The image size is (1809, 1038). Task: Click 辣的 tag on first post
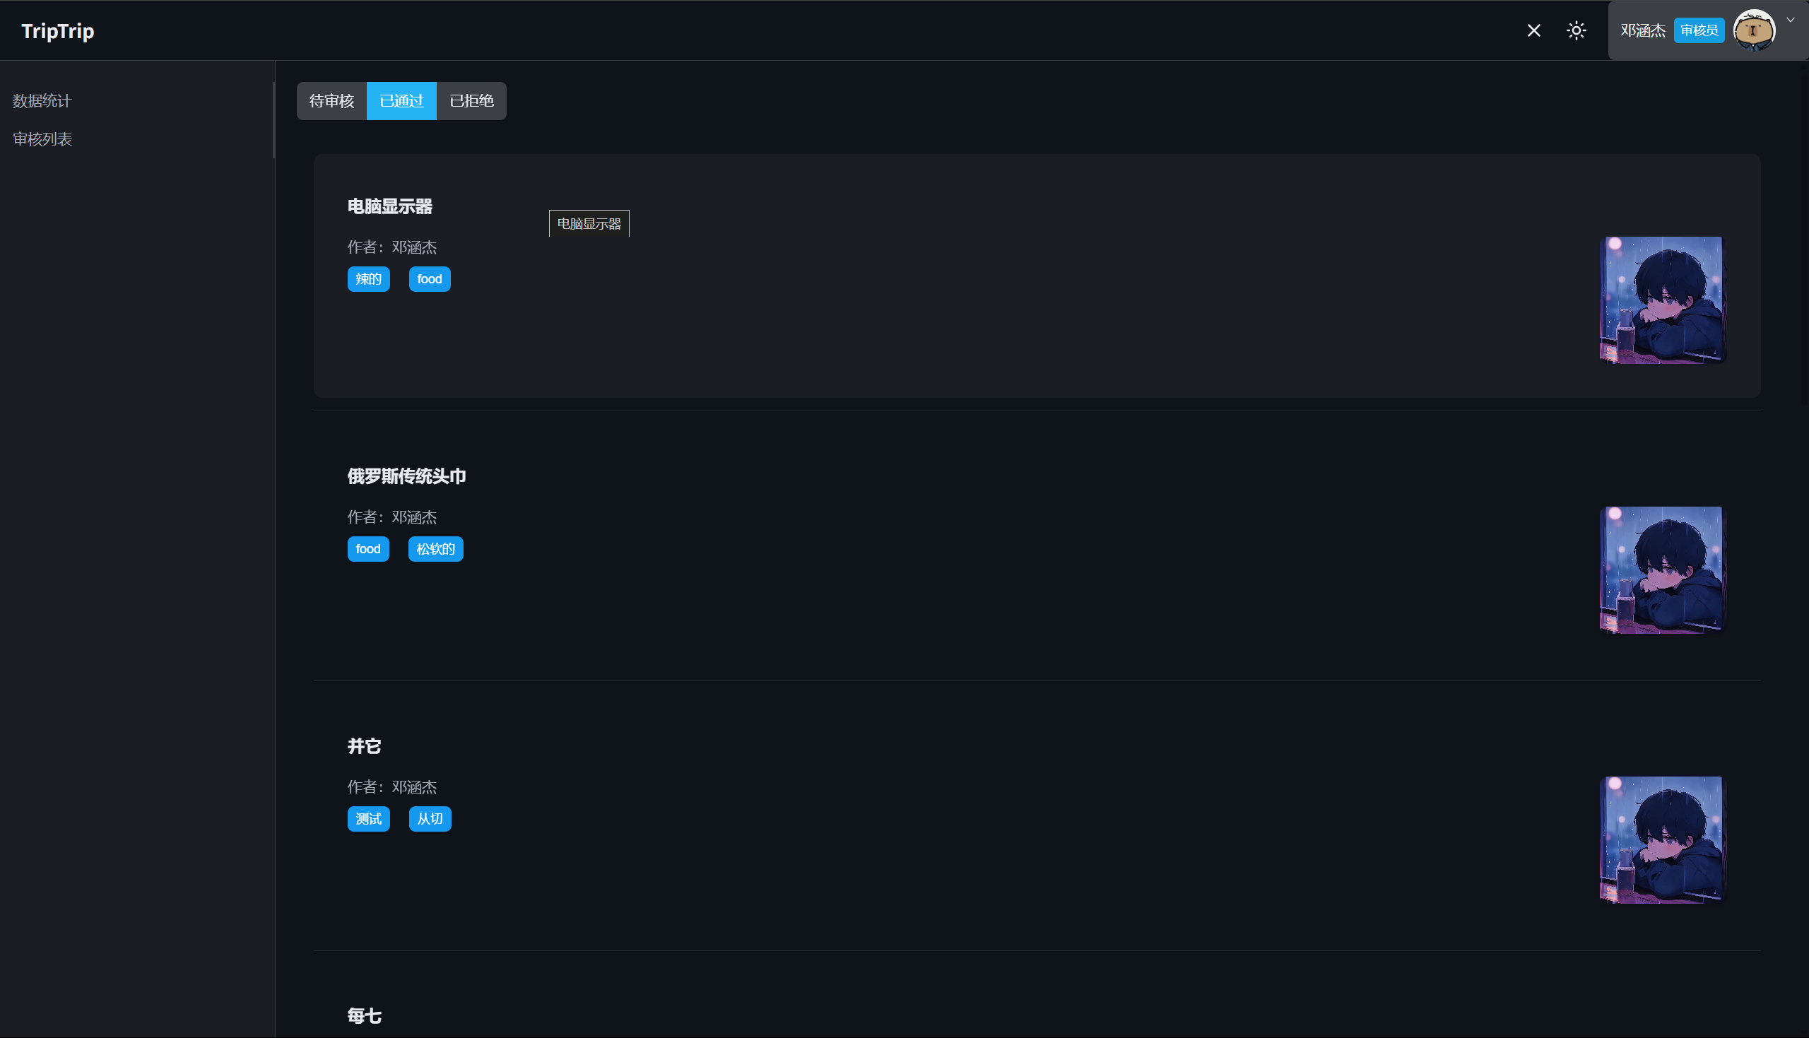click(368, 278)
